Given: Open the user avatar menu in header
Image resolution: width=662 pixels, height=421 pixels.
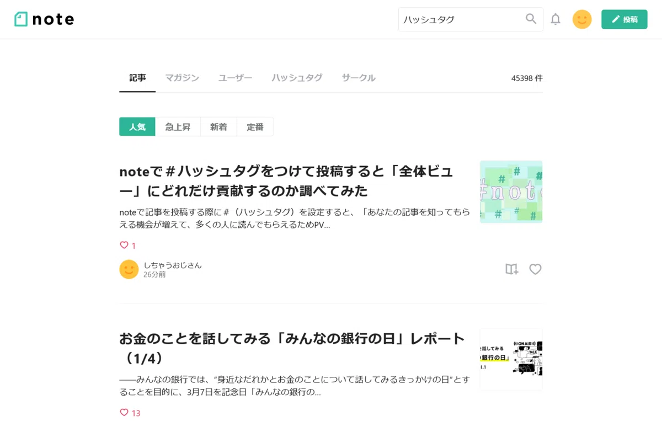Looking at the screenshot, I should 582,19.
